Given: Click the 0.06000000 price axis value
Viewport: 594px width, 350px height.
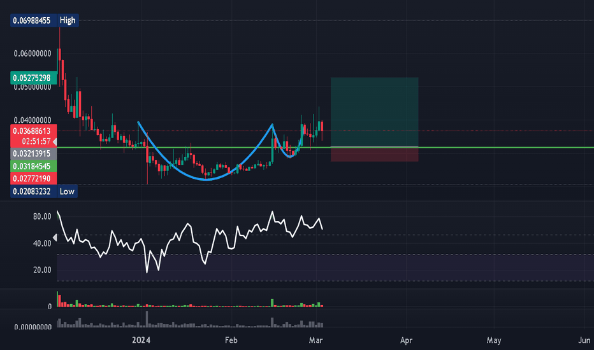Looking at the screenshot, I should coord(33,53).
